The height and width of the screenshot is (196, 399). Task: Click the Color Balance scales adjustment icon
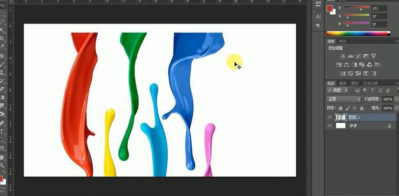tap(347, 65)
